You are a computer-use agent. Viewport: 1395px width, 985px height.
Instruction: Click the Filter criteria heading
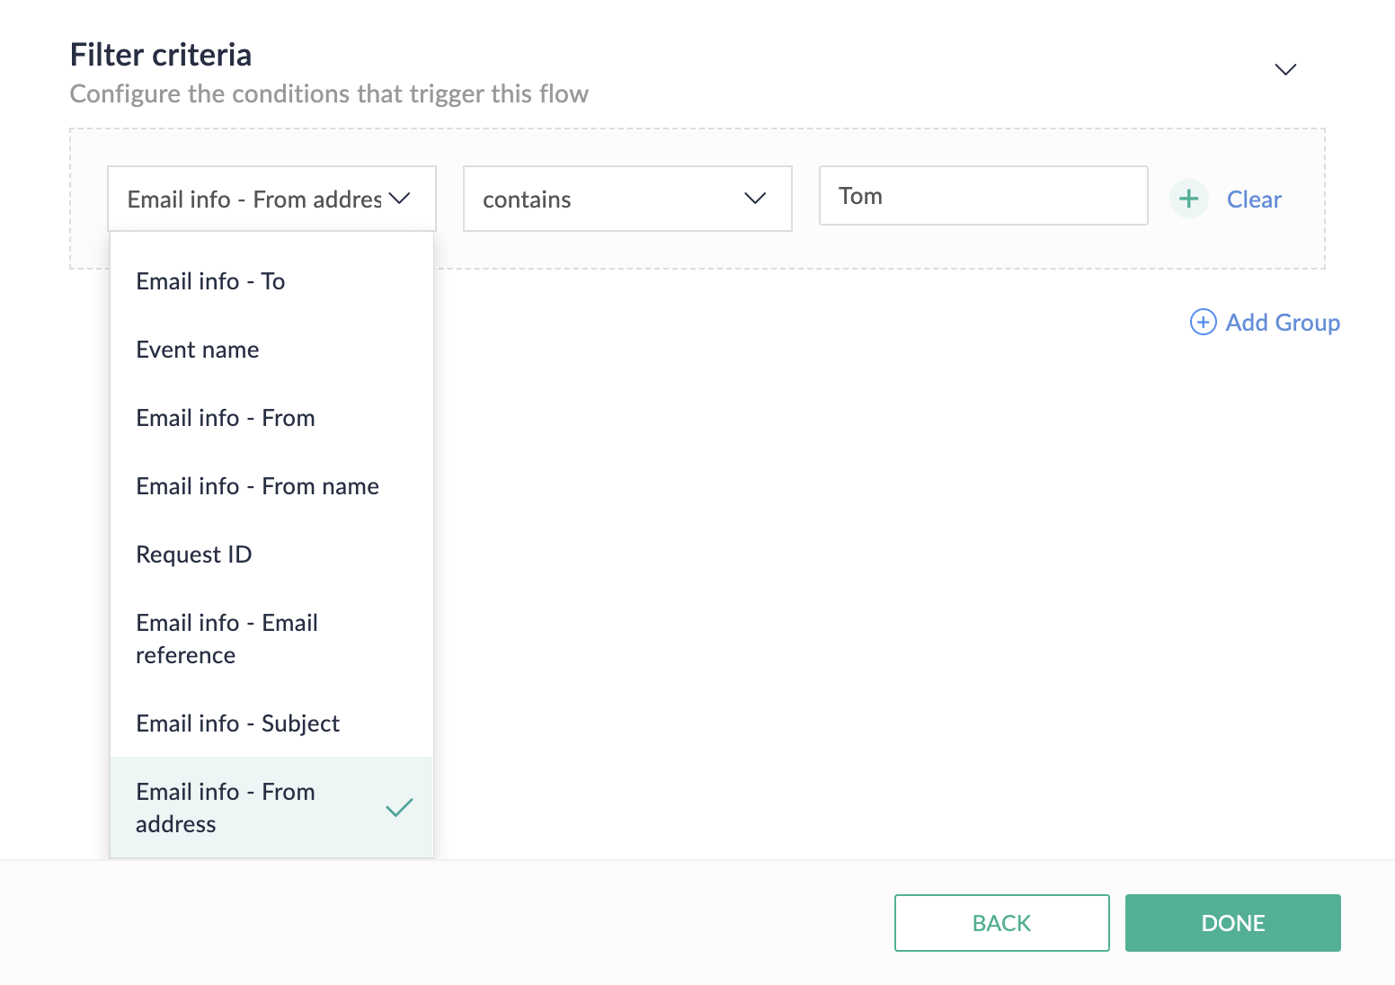pyautogui.click(x=161, y=55)
